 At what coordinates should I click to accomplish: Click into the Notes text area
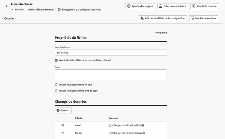coord(111,75)
